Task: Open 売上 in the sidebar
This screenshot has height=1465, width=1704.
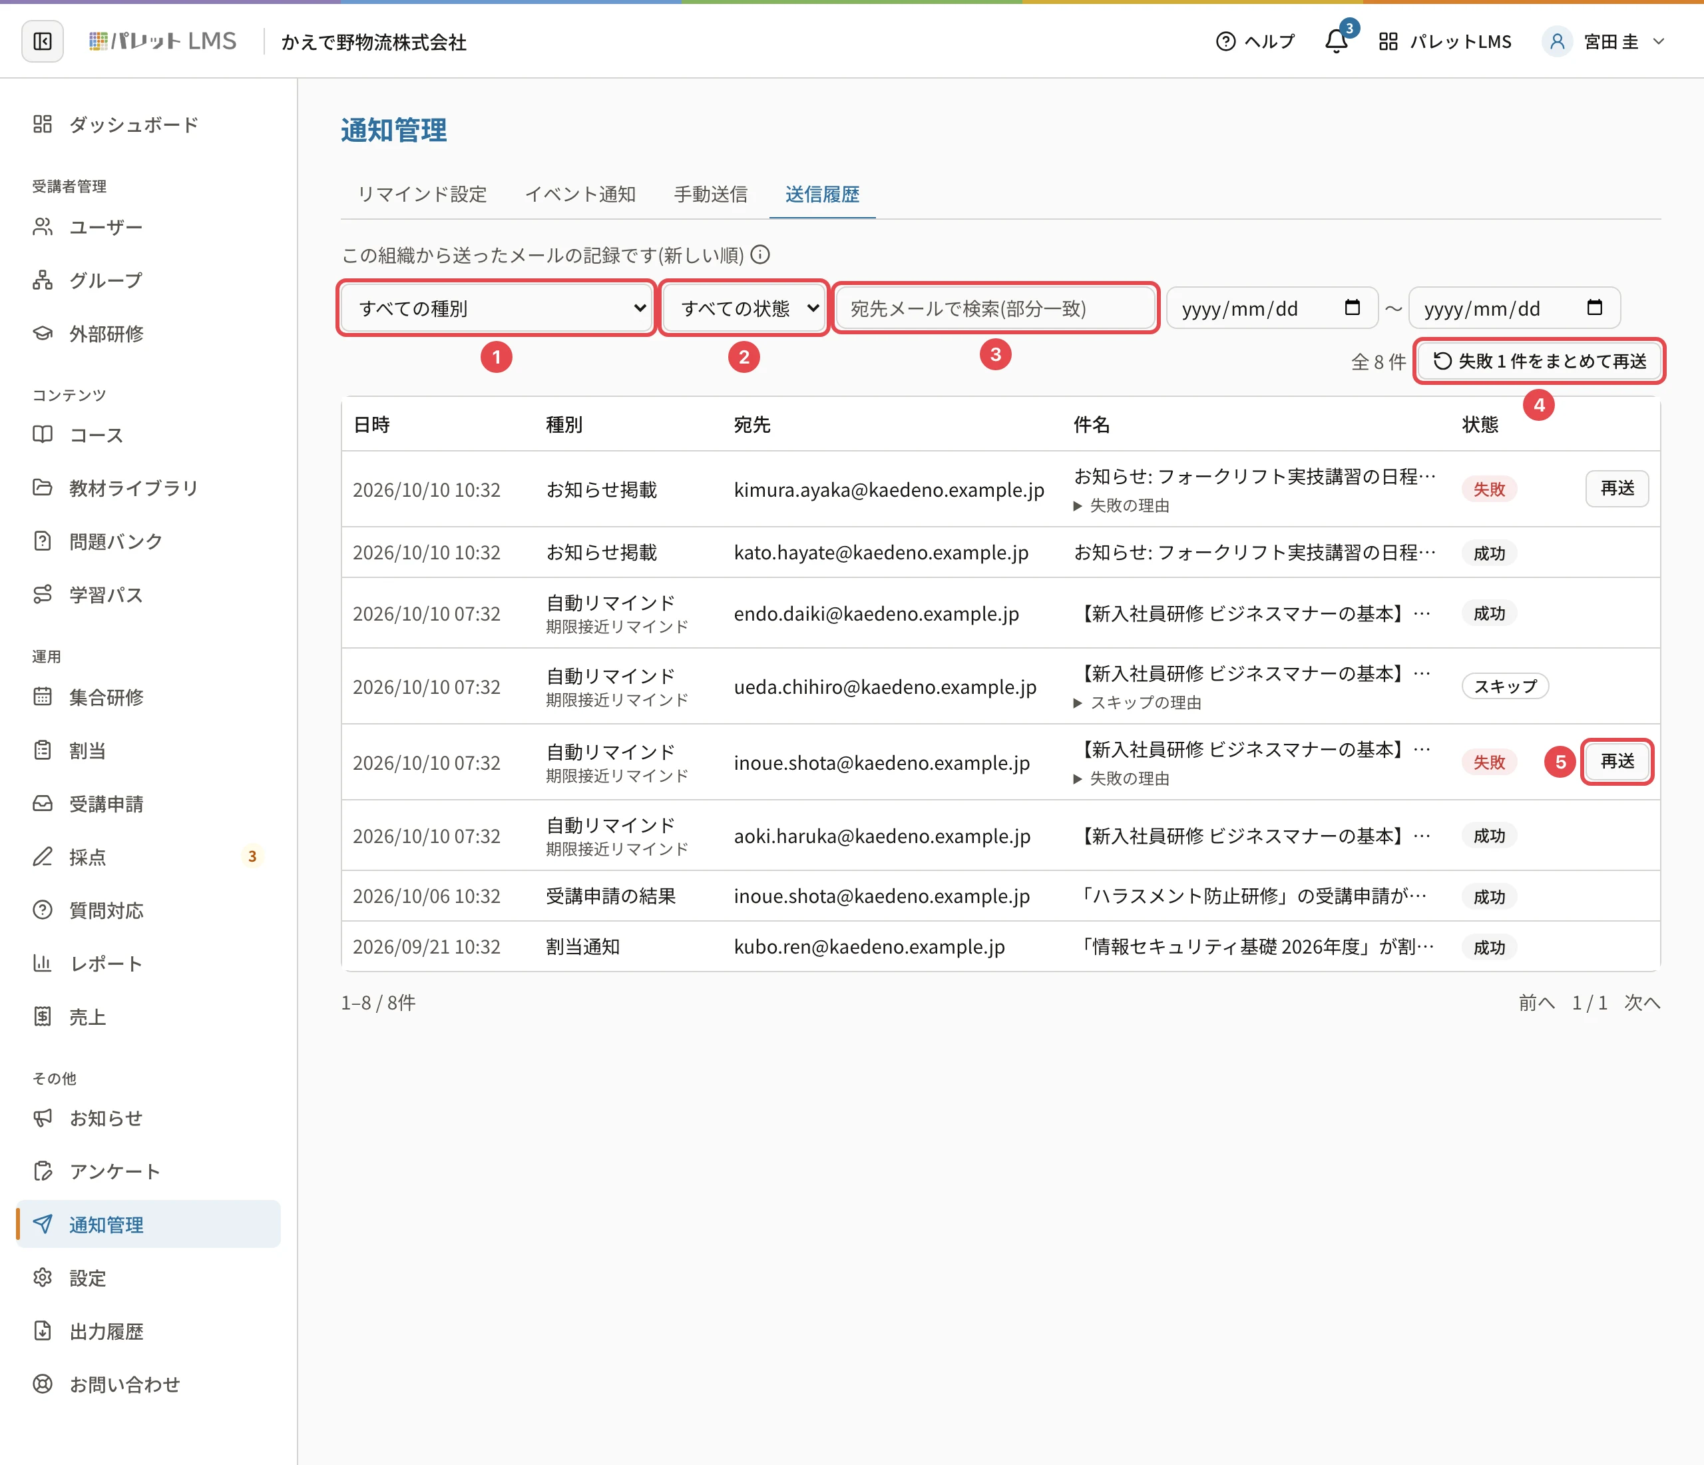Action: point(148,1017)
